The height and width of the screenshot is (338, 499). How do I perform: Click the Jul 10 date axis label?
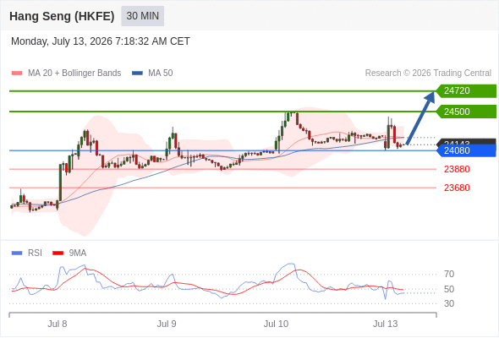(276, 324)
